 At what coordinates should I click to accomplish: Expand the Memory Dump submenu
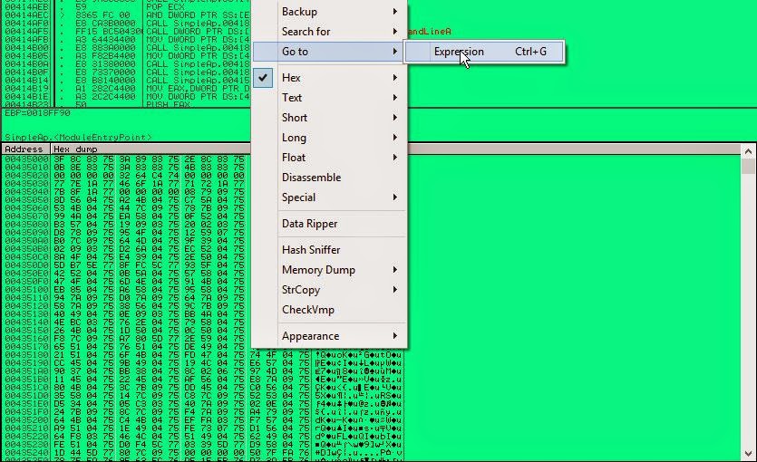click(329, 270)
